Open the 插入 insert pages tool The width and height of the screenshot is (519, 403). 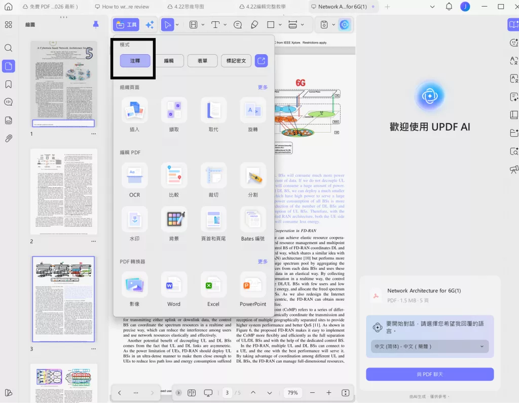point(134,114)
